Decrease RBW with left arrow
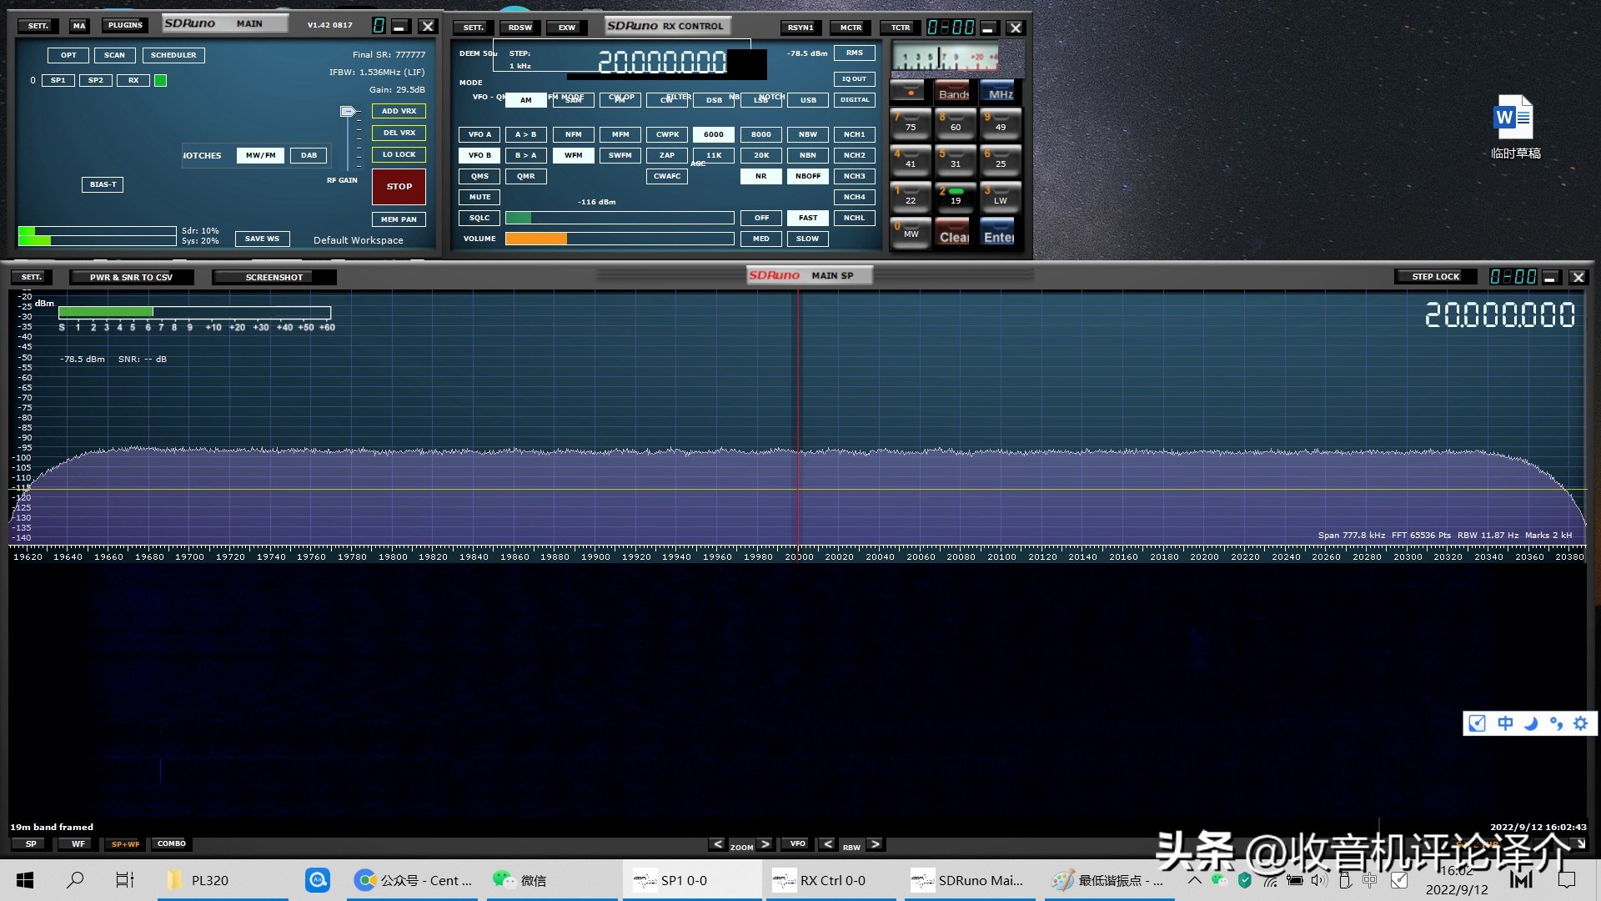 tap(827, 844)
